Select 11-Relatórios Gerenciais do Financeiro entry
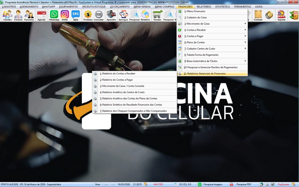This screenshot has width=299, height=187. click(x=212, y=73)
